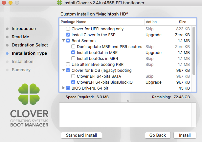The width and height of the screenshot is (202, 142).
Task: Toggle the Boot Sectors group checkbox
Action: pos(68,41)
